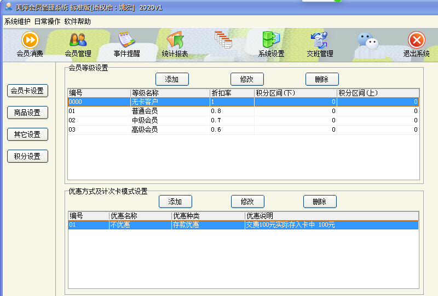438x296 pixels.
Task: Click the 其它设置 side button
Action: [28, 134]
